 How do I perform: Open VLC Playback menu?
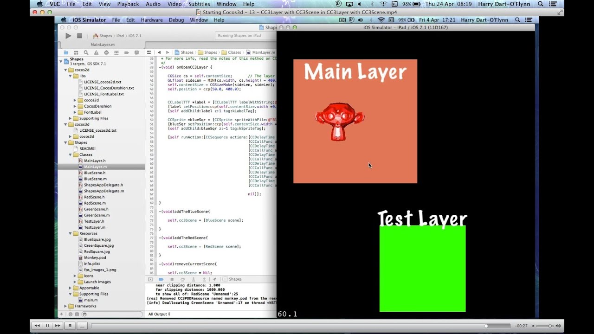pos(128,4)
